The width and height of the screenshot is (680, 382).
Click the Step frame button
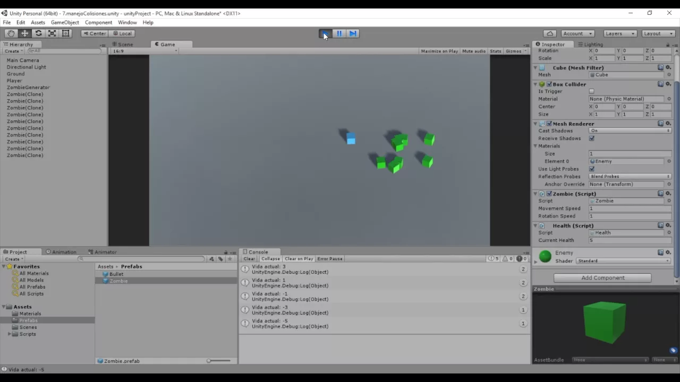(x=353, y=33)
